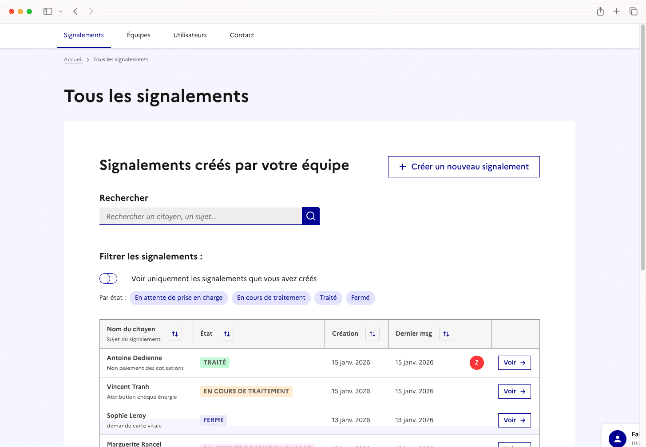646x447 pixels.
Task: Toggle the 'Fermé' state filter
Action: point(360,298)
